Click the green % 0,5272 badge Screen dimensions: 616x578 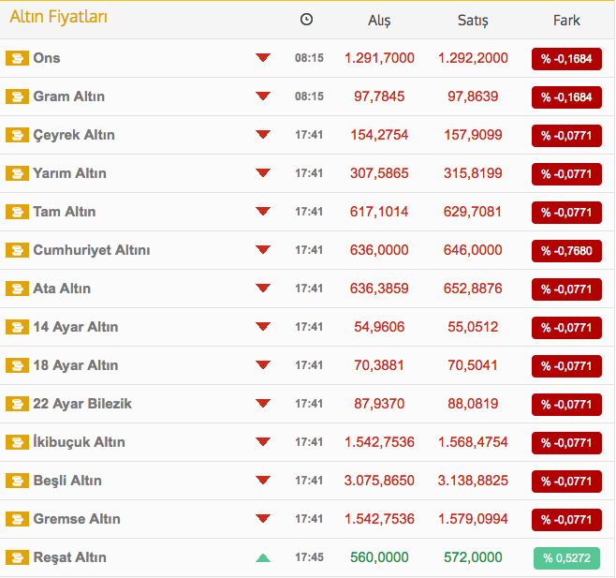[566, 558]
